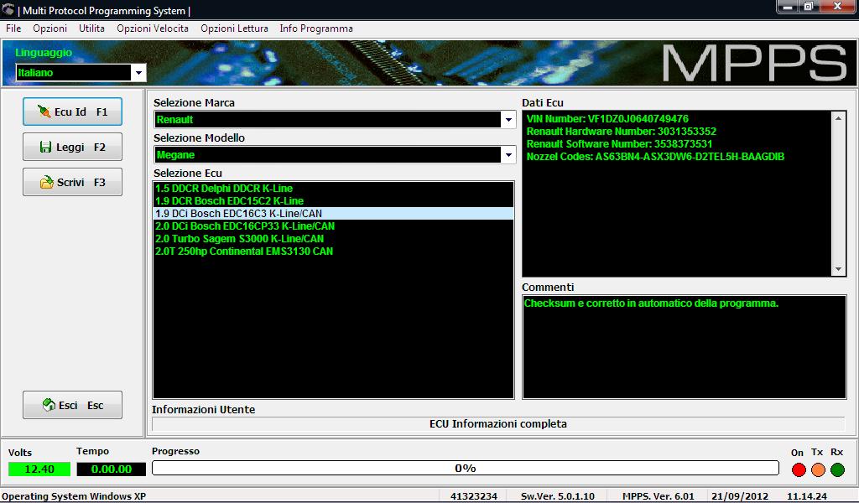Click the green Volts reading 12.40
The height and width of the screenshot is (503, 859).
(x=39, y=469)
